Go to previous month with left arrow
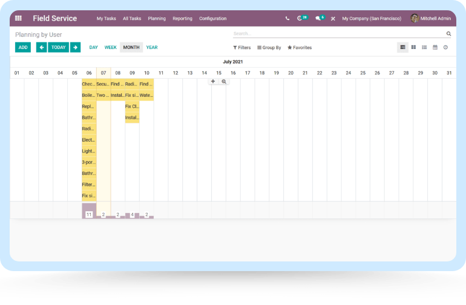The height and width of the screenshot is (305, 466). [x=41, y=47]
